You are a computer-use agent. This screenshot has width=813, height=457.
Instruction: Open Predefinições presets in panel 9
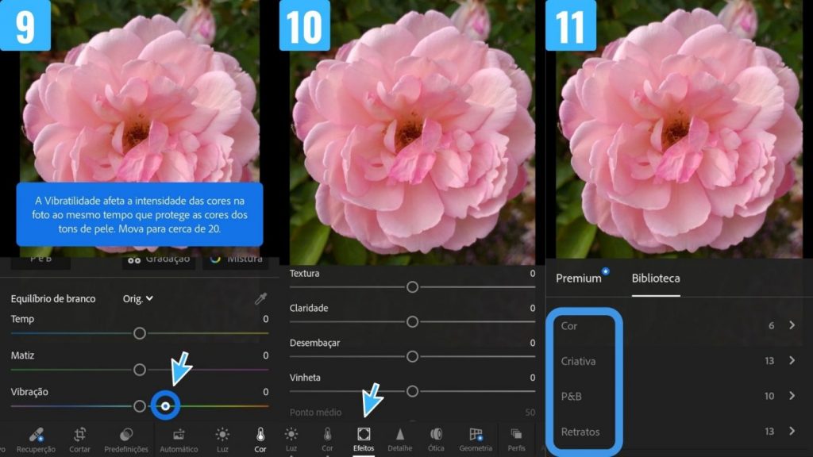(126, 440)
